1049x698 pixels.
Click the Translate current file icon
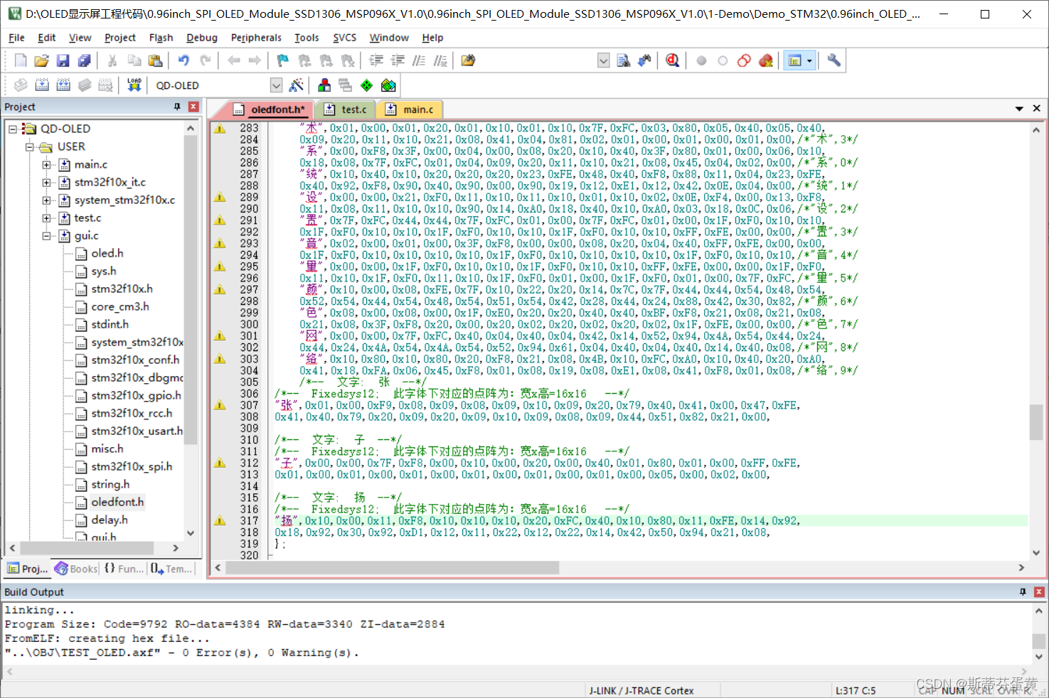coord(21,85)
